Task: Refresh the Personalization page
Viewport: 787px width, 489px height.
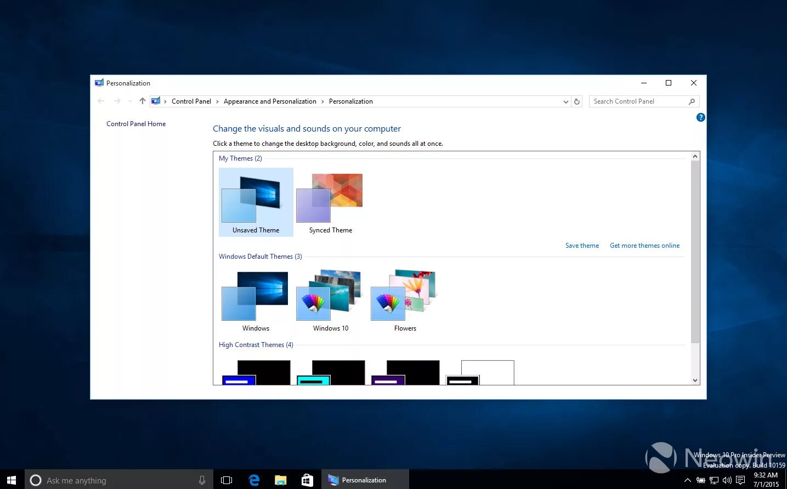Action: (576, 101)
